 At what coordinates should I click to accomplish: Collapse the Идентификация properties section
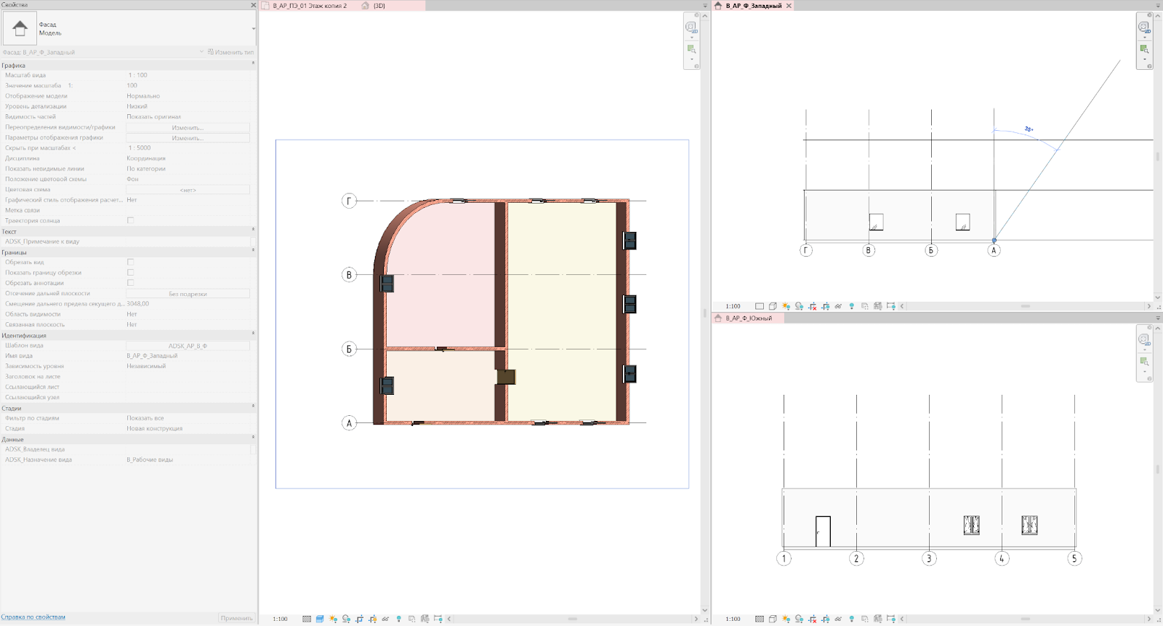pyautogui.click(x=253, y=334)
